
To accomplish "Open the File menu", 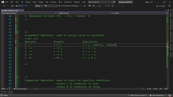I will click(x=6, y=2).
